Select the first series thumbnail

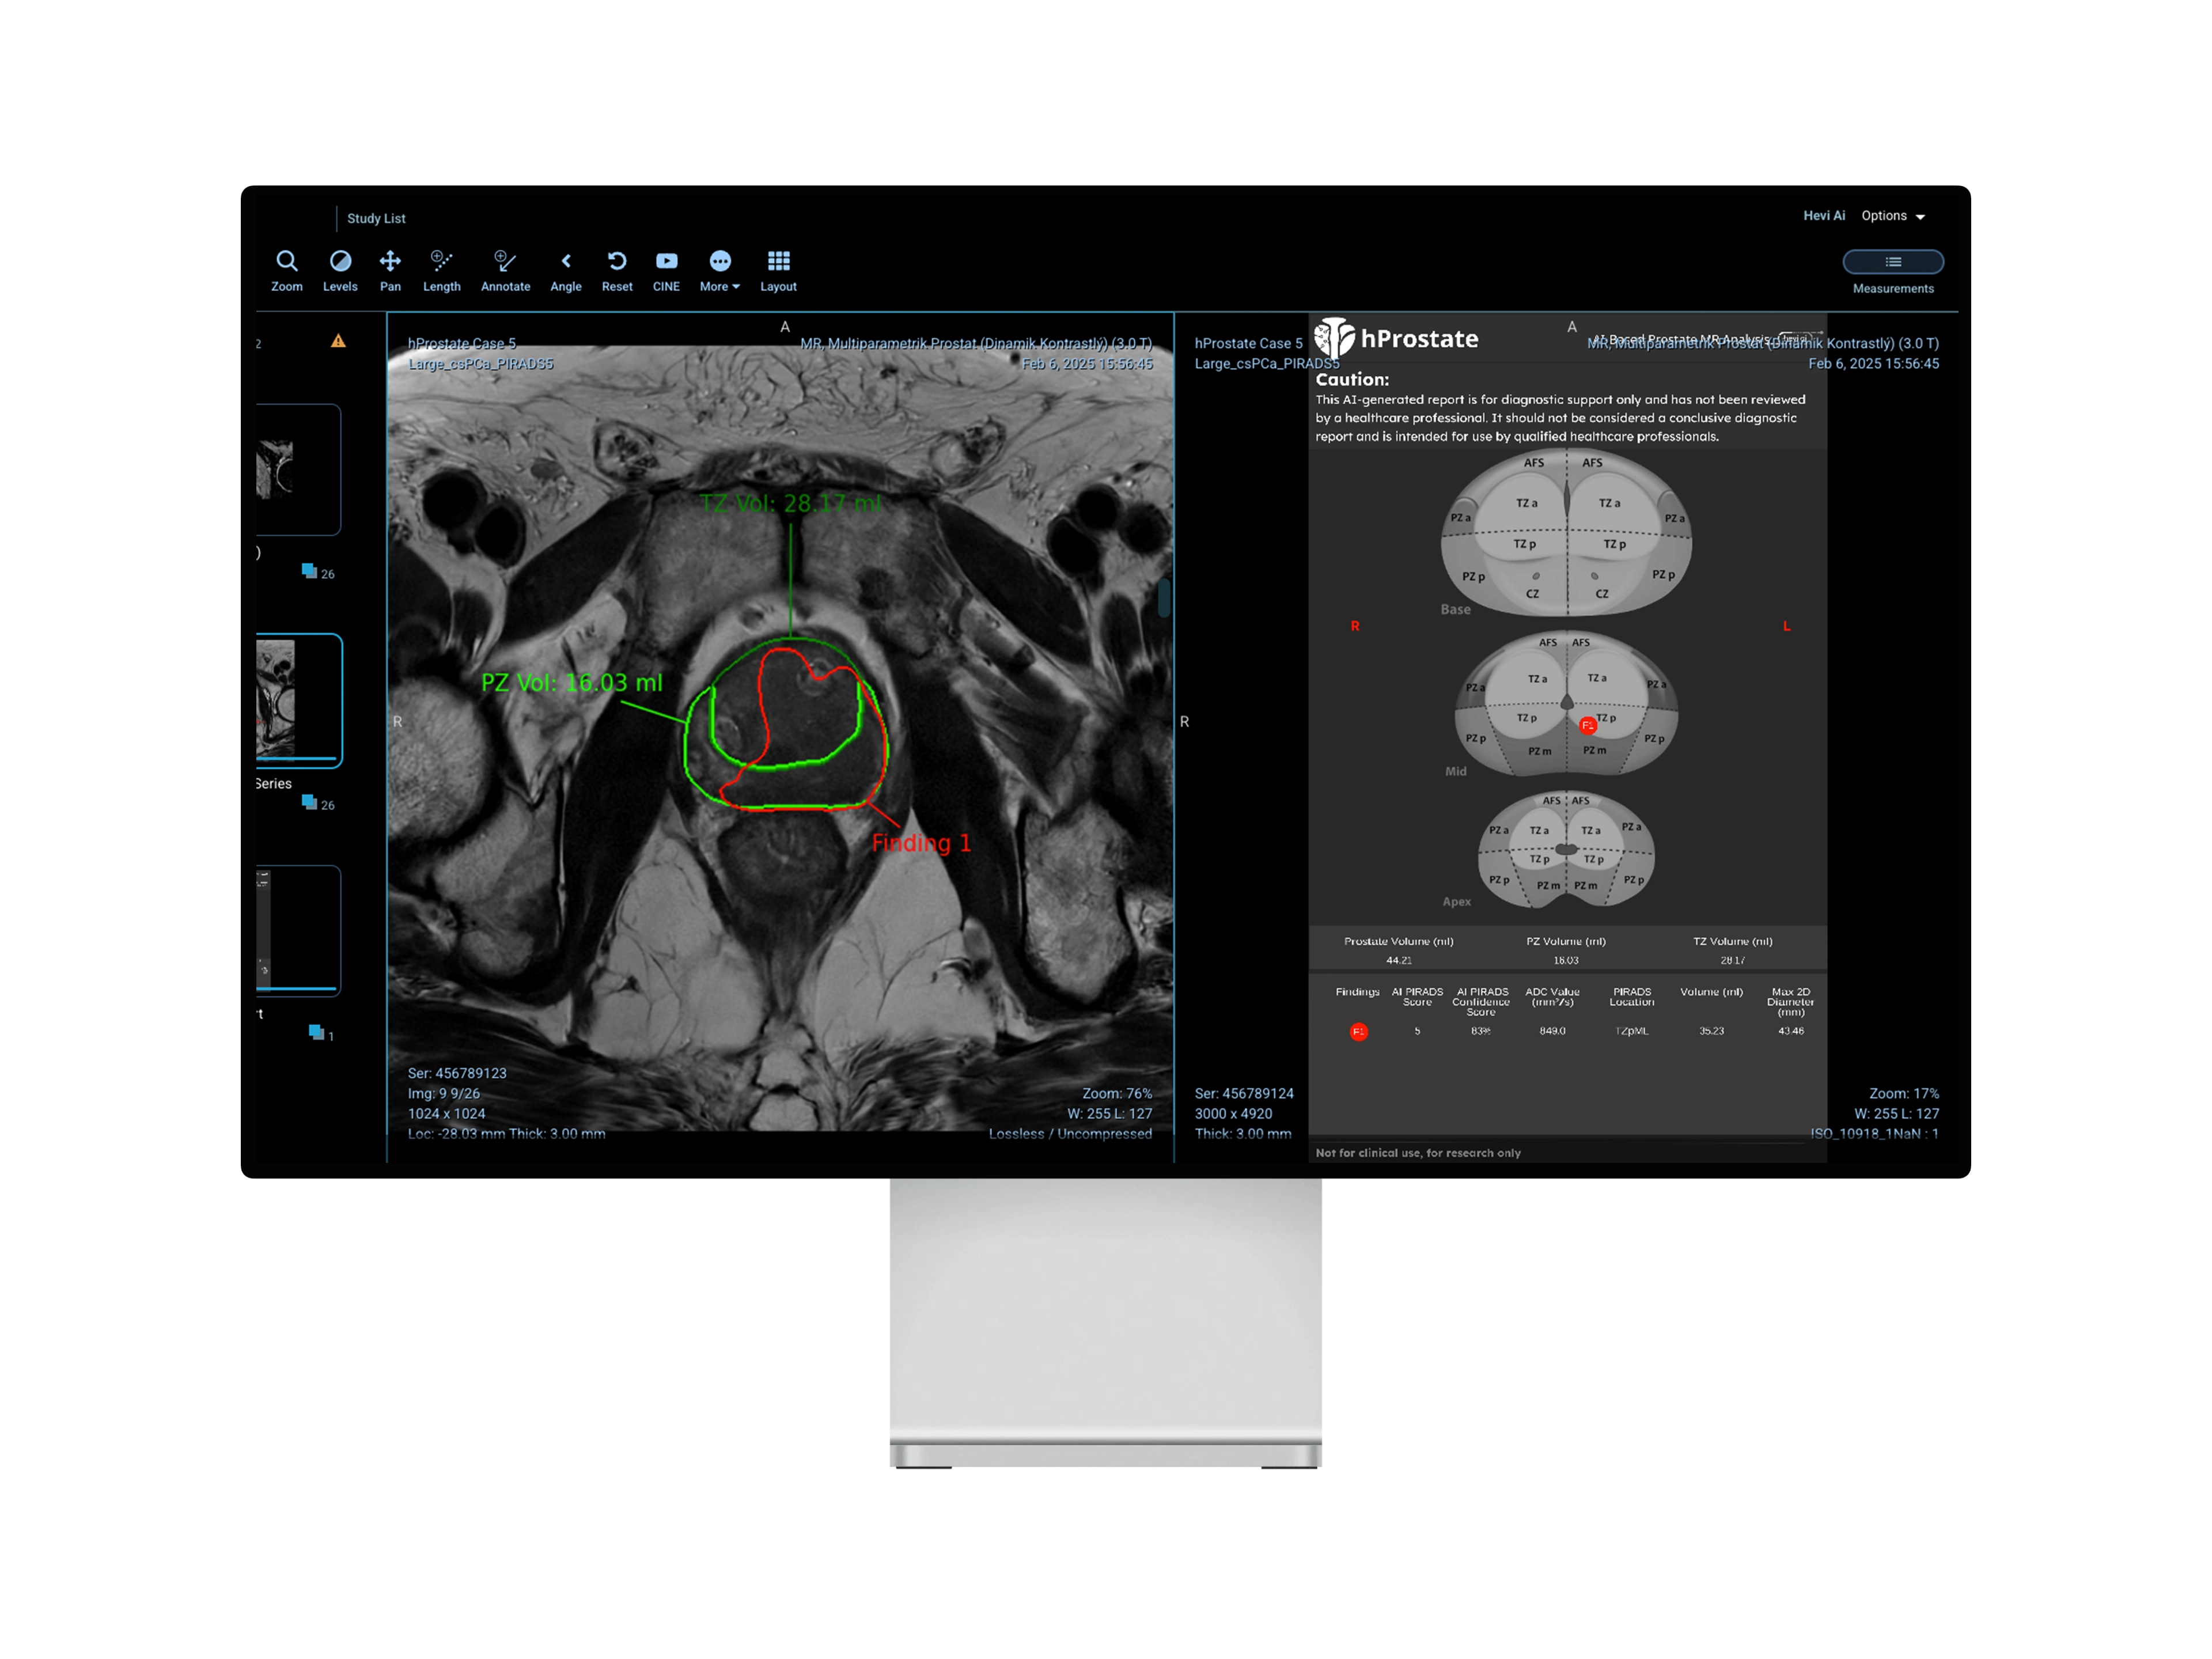click(x=298, y=469)
